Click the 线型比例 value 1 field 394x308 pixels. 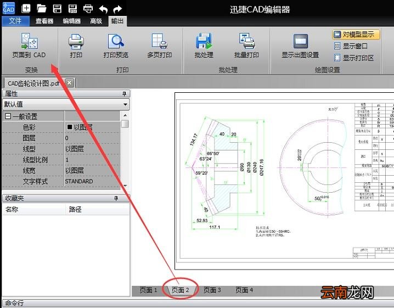pyautogui.click(x=92, y=160)
